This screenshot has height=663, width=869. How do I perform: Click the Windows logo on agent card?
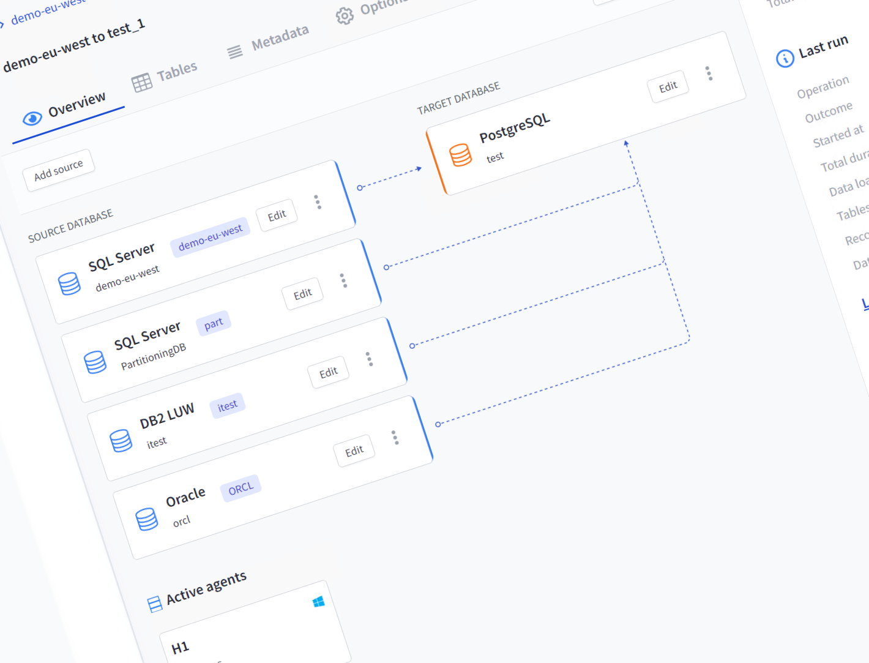(x=318, y=602)
